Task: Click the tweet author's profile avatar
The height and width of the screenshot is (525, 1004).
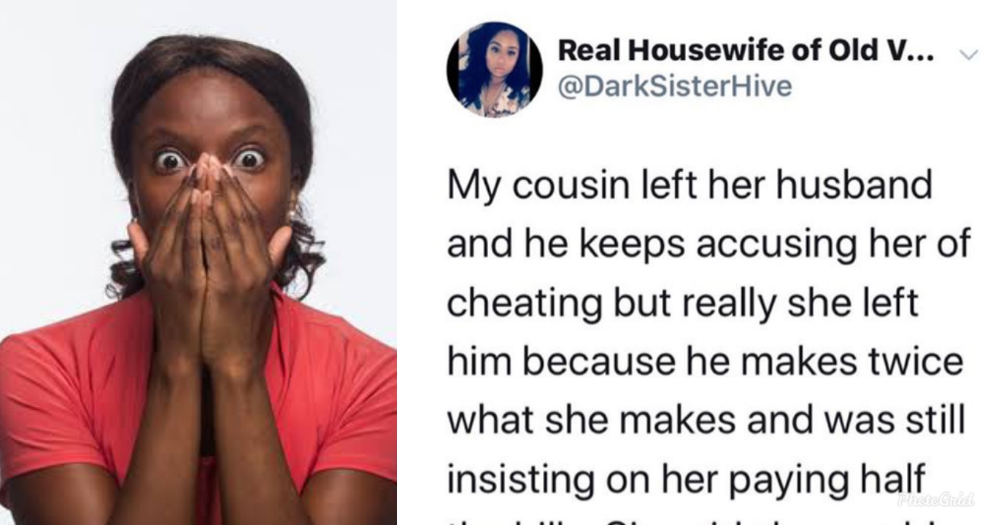Action: pos(495,69)
